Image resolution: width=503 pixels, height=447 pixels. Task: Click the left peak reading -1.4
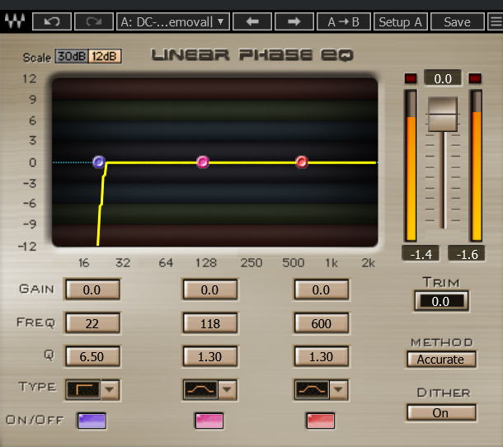coord(421,254)
